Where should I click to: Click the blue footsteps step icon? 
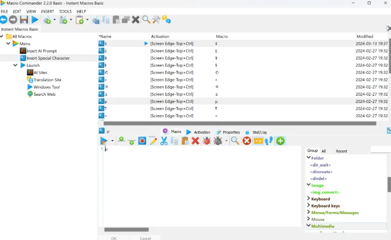coord(269,141)
